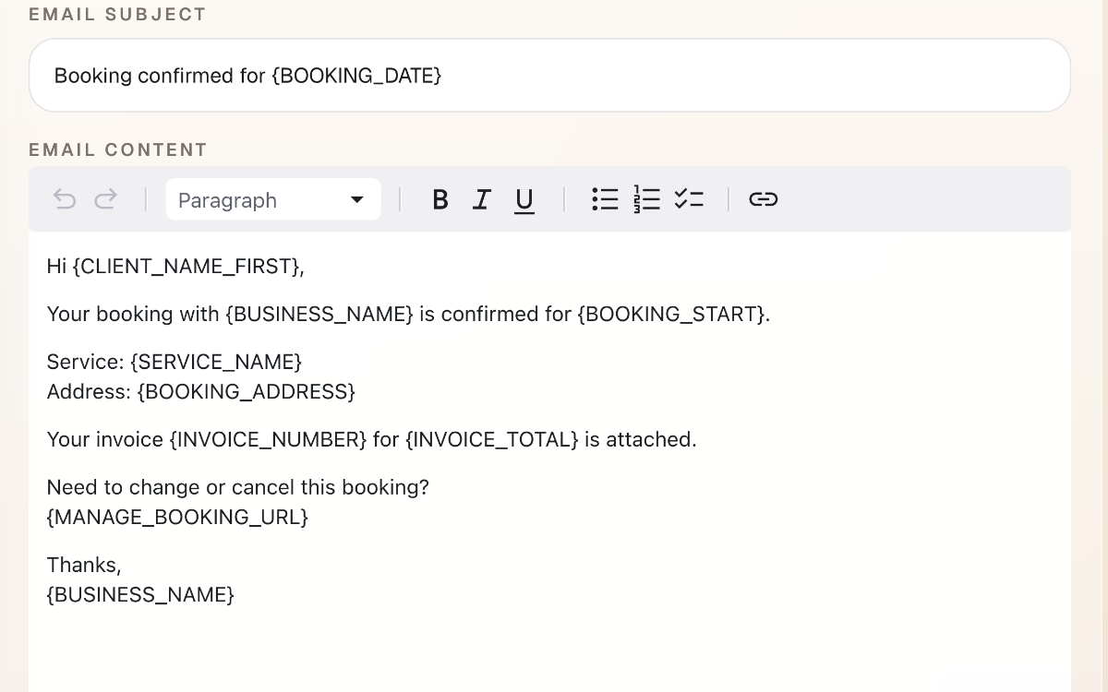Click 'Need to change or cancel this booking?'
Viewport: 1108px width, 692px height.
tap(238, 487)
